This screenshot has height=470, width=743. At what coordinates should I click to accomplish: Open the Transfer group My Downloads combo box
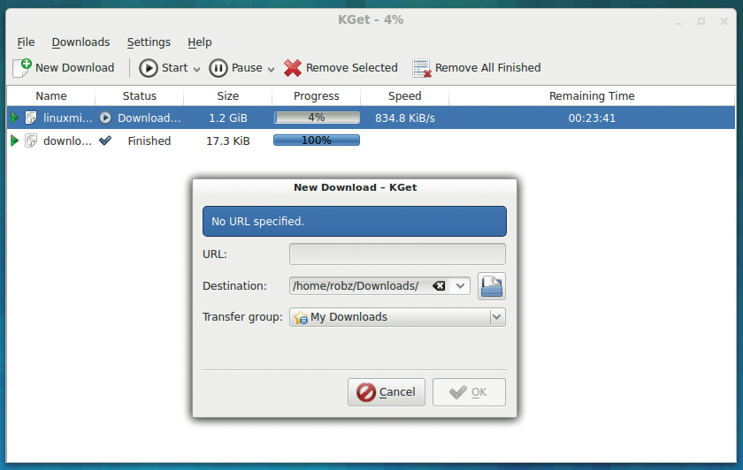tap(397, 317)
